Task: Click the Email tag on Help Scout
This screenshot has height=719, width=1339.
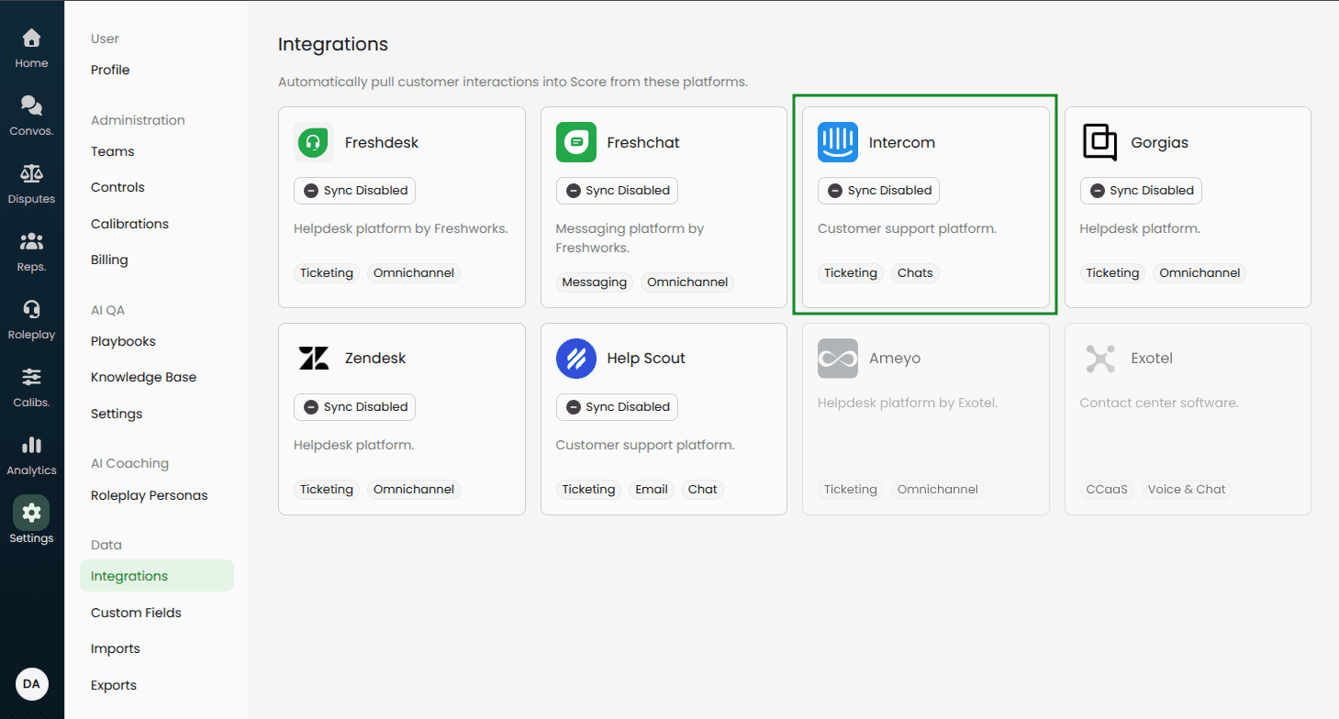Action: click(x=652, y=490)
